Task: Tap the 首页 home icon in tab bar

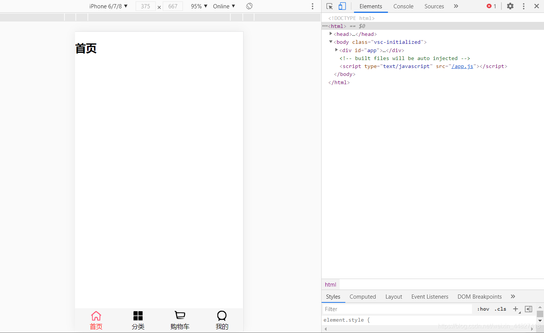Action: [x=96, y=315]
